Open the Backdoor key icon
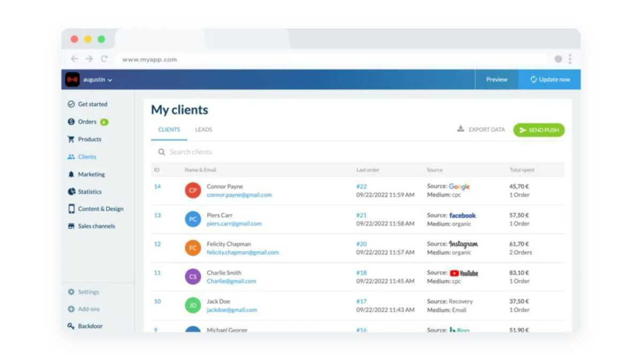The image size is (642, 361). pyautogui.click(x=71, y=326)
